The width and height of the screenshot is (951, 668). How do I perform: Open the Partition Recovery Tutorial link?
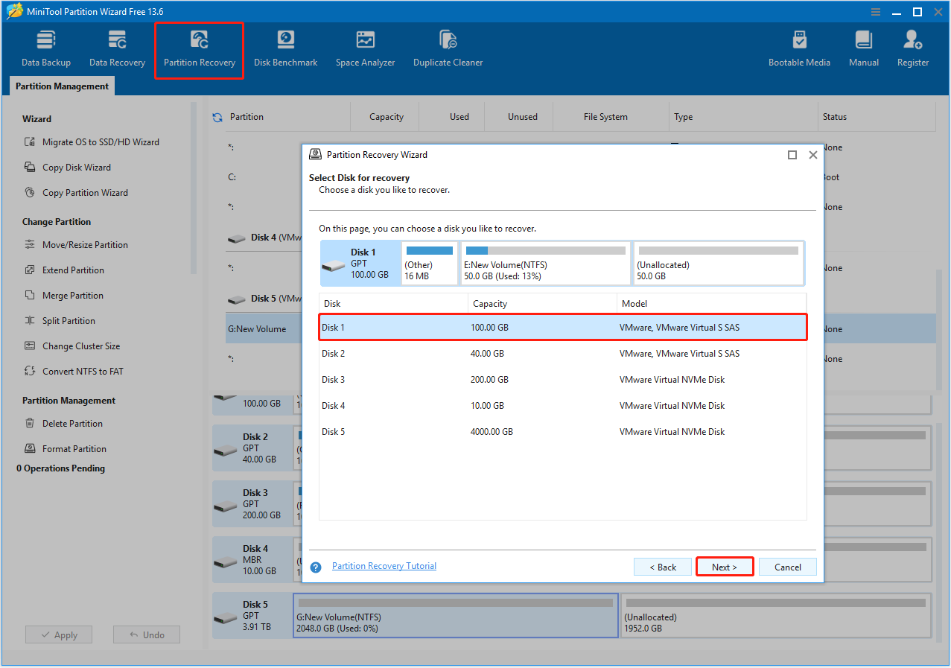384,566
